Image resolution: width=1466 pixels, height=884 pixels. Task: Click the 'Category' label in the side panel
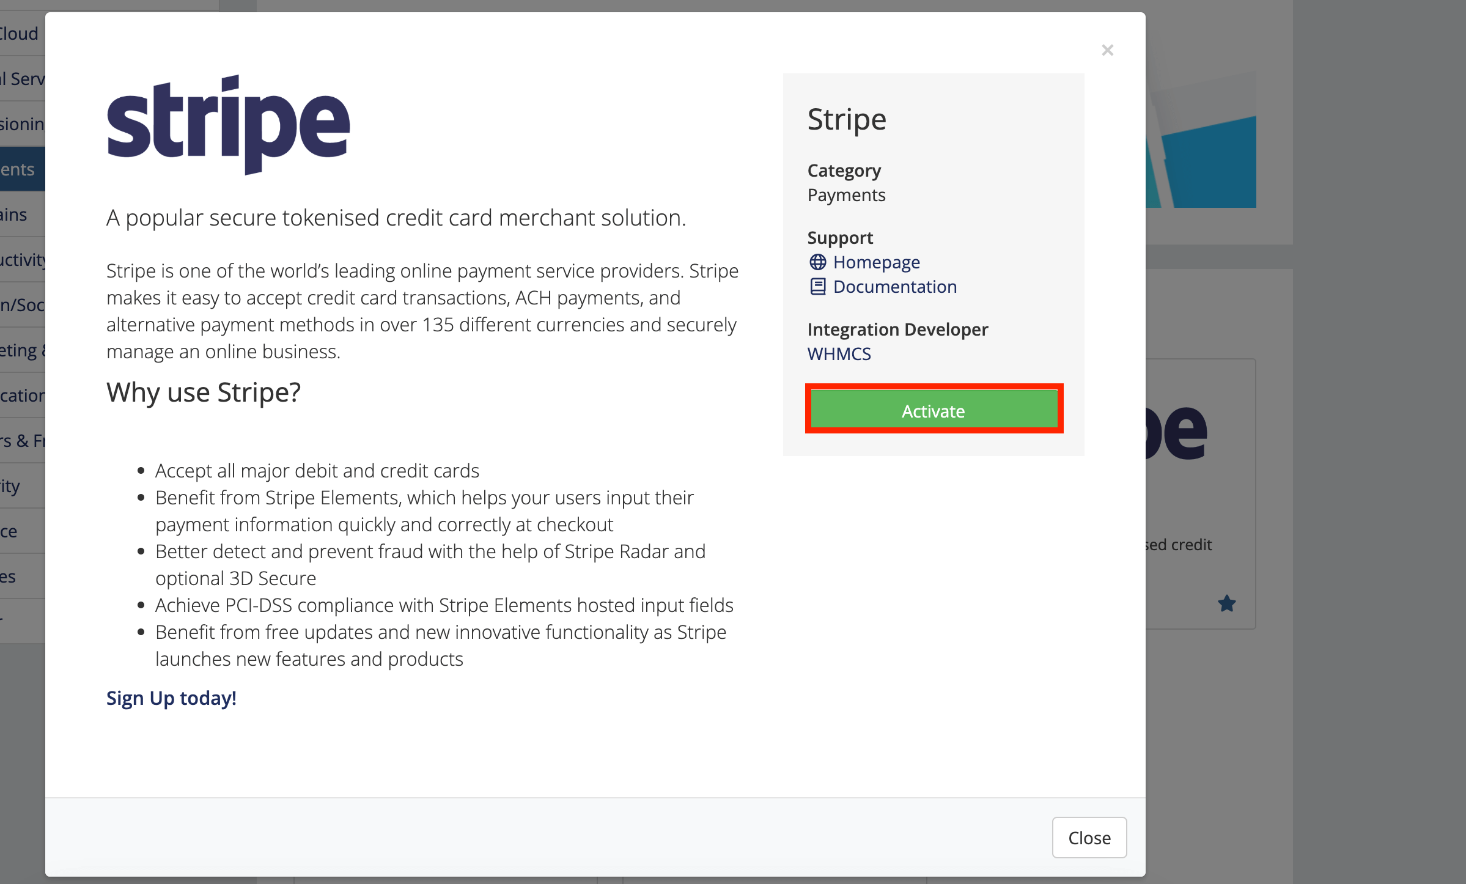pyautogui.click(x=844, y=170)
